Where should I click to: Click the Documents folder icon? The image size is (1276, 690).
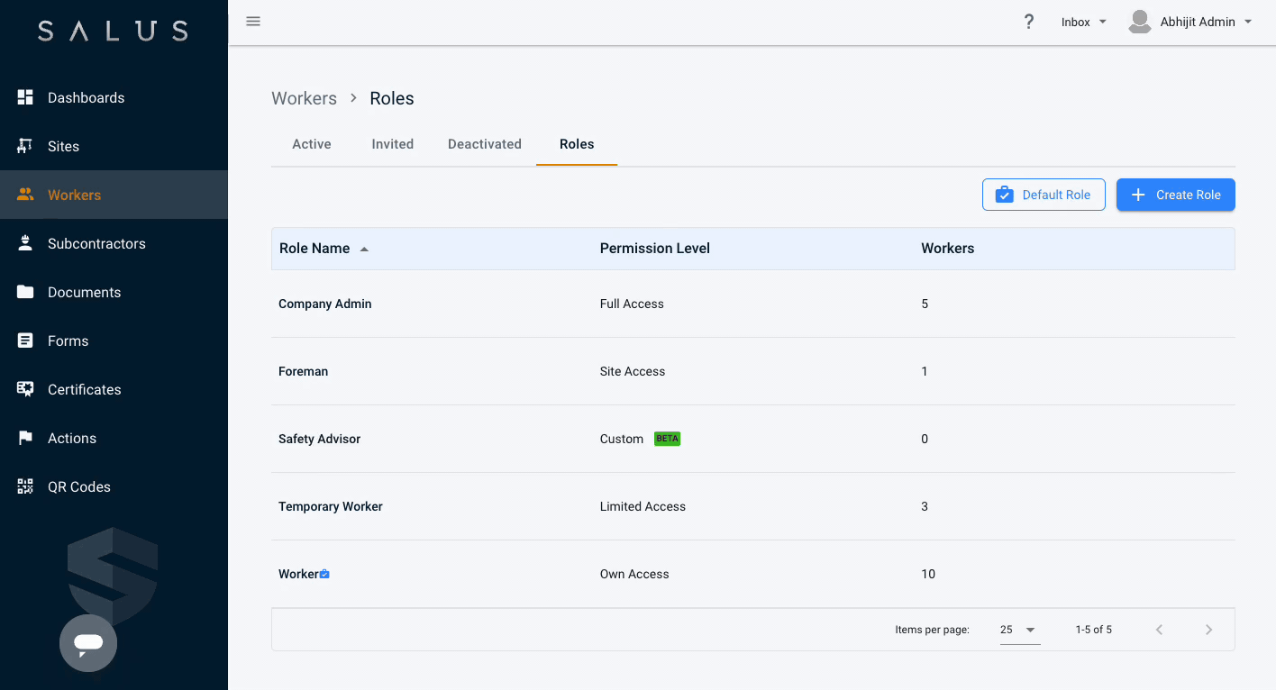tap(24, 292)
